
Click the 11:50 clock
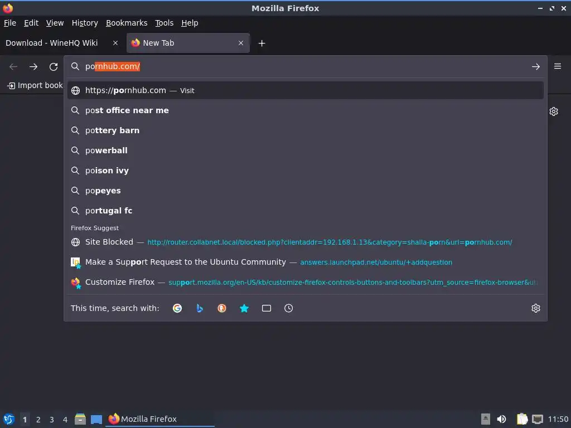(x=558, y=419)
